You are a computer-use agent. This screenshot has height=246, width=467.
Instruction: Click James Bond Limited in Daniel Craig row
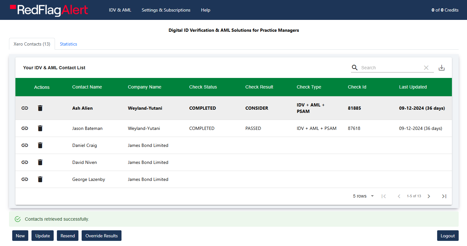click(148, 145)
